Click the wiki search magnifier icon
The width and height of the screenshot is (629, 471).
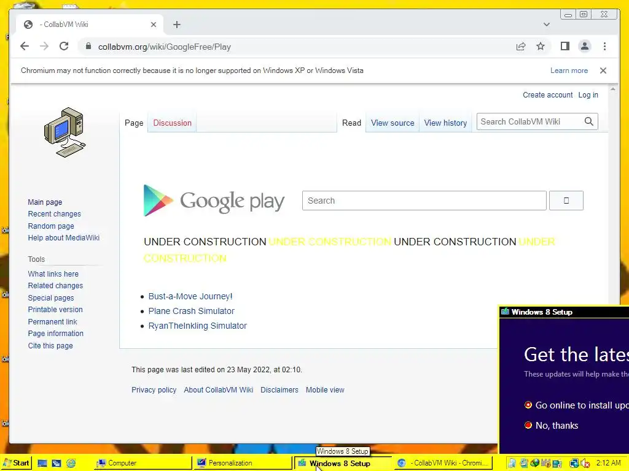click(x=588, y=121)
